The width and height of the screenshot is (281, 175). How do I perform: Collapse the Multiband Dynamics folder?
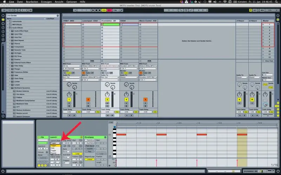pos(9,87)
